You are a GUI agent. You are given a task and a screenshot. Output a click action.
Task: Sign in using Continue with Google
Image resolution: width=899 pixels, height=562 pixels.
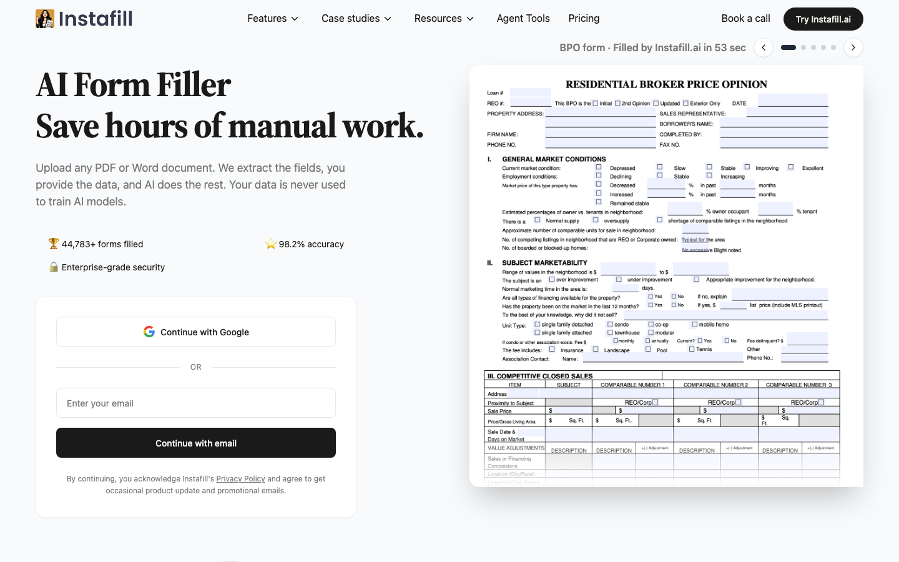(196, 332)
